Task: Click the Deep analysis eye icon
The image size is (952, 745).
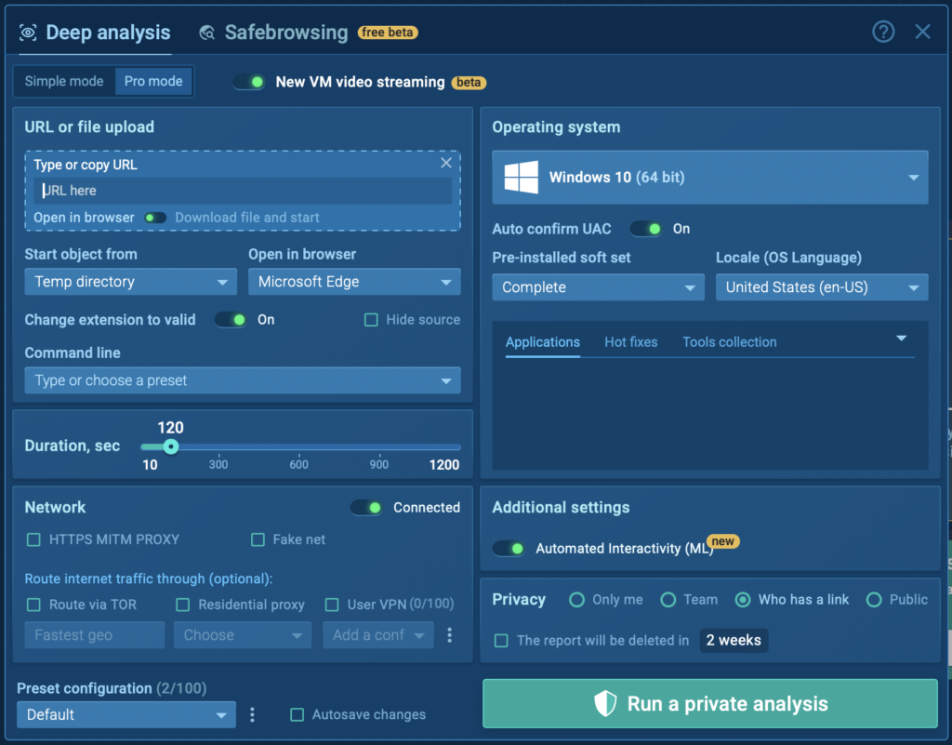Action: pos(28,33)
